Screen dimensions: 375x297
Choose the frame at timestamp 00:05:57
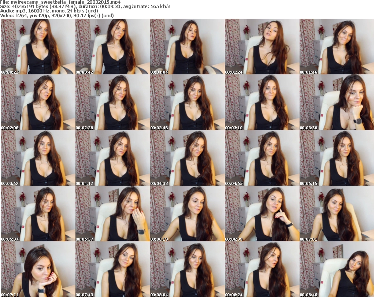(x=113, y=214)
